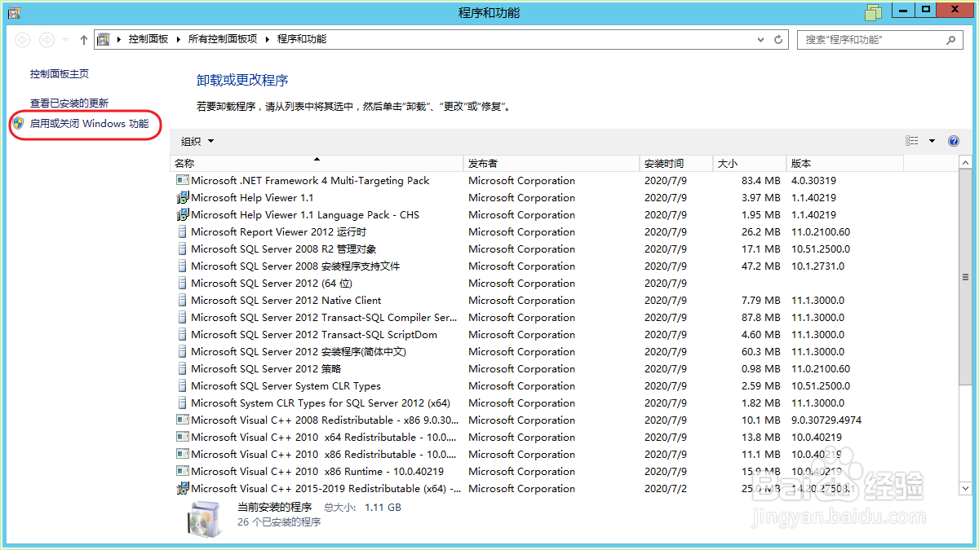Viewport: 979px width, 550px height.
Task: Click the Up one level arrow
Action: click(83, 38)
